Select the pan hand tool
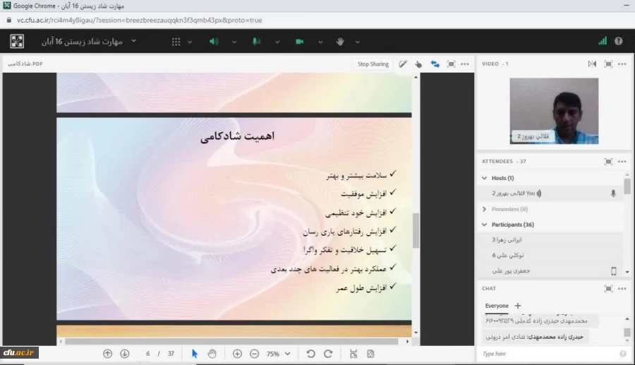Viewport: 635px width, 365px height. (212, 354)
